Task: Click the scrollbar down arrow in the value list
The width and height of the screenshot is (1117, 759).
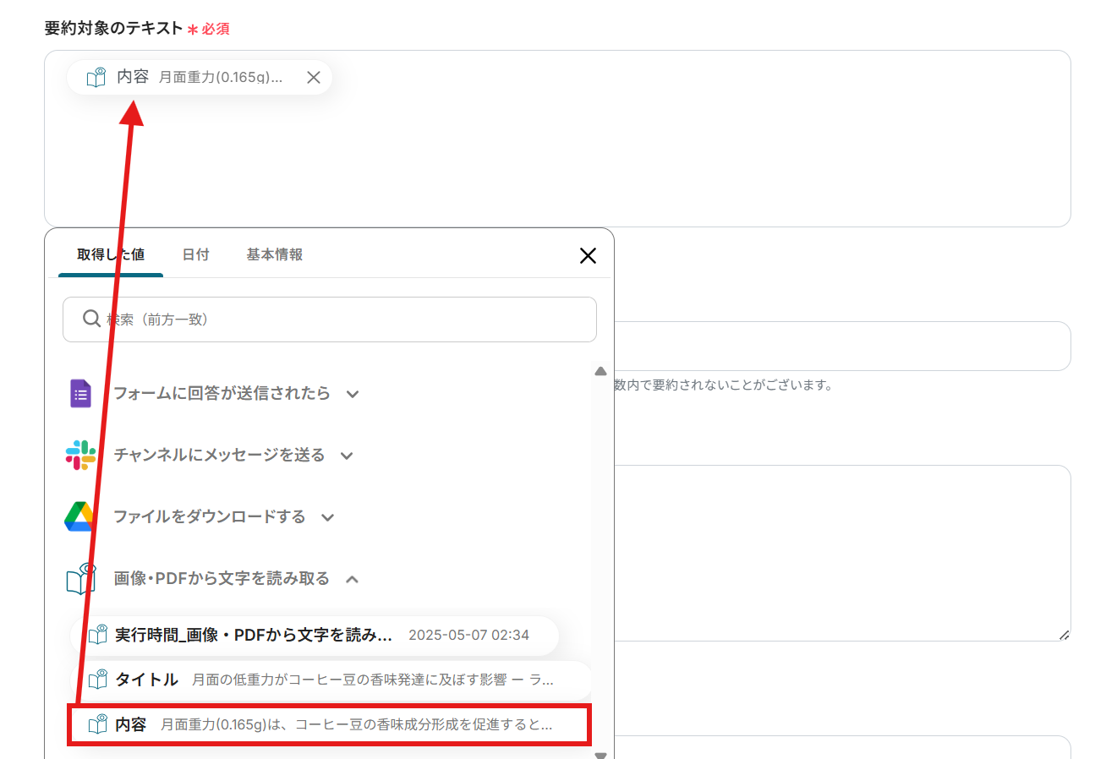Action: tap(600, 755)
